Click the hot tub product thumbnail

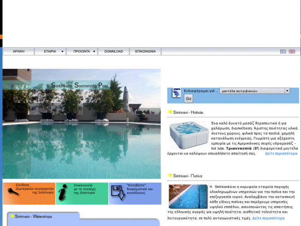[189, 136]
